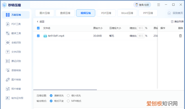Switch to PDF压缩 tab
Screen dimensions: 185x109
(106, 13)
